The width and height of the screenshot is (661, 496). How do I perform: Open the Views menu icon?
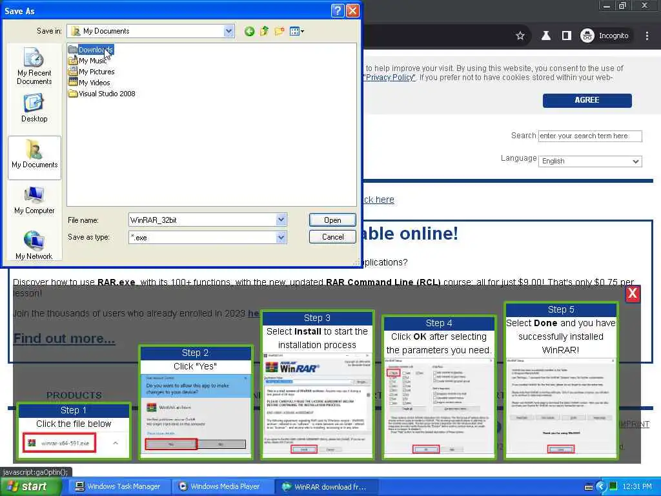click(x=297, y=31)
